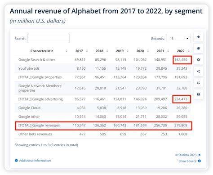Select the [TOTAL] Google revenues row label
213x175 pixels.
pyautogui.click(x=39, y=126)
